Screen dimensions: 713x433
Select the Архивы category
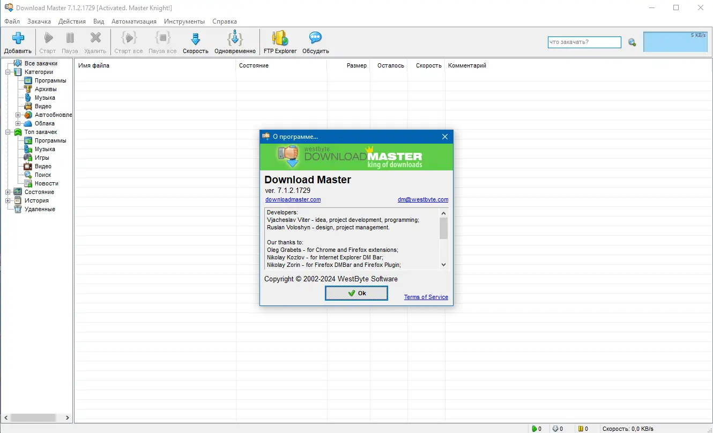coord(46,89)
